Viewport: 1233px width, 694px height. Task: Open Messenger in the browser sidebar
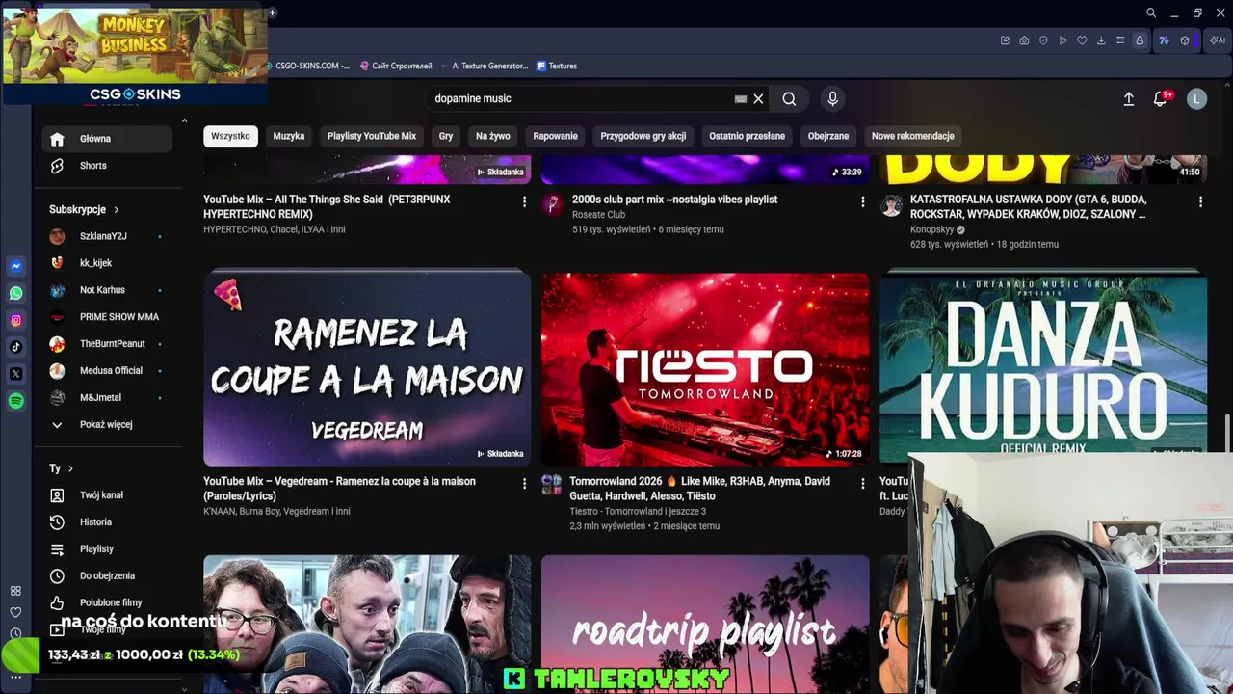(16, 266)
